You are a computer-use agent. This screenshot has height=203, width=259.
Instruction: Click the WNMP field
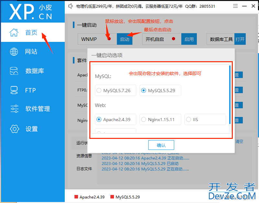coord(97,39)
